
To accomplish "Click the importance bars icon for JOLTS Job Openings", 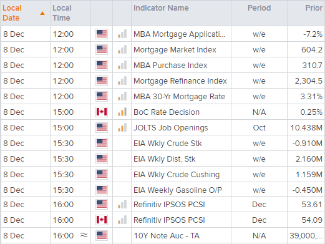I will pyautogui.click(x=122, y=127).
